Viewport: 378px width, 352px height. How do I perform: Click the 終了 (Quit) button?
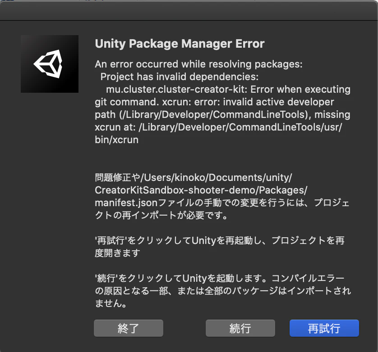pos(128,328)
